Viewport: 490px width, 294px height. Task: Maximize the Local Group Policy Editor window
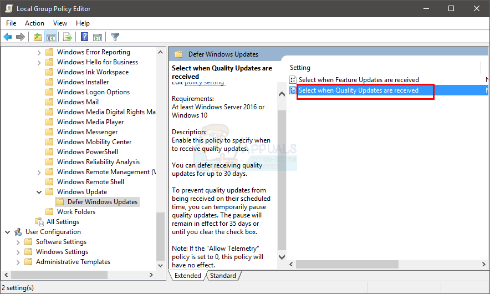(451, 8)
